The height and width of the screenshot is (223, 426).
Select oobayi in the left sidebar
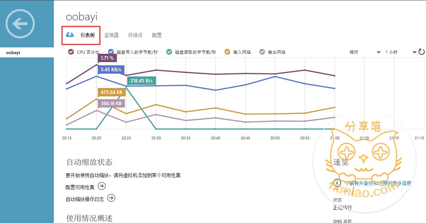coord(13,52)
